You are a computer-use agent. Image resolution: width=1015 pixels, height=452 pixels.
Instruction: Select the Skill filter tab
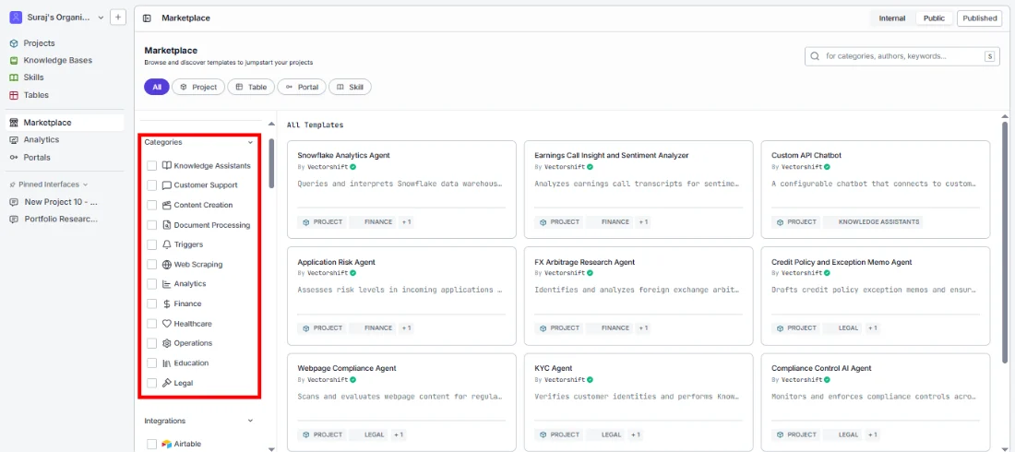[350, 87]
